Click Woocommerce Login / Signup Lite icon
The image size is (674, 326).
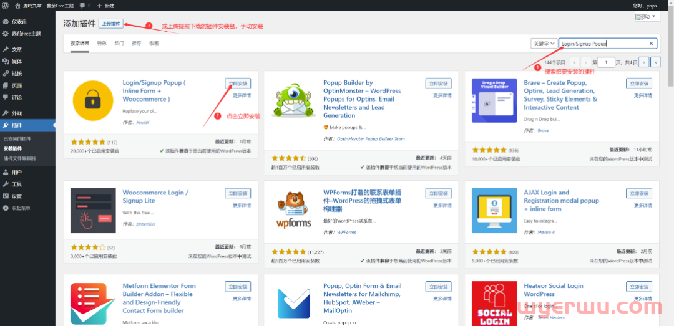(93, 211)
